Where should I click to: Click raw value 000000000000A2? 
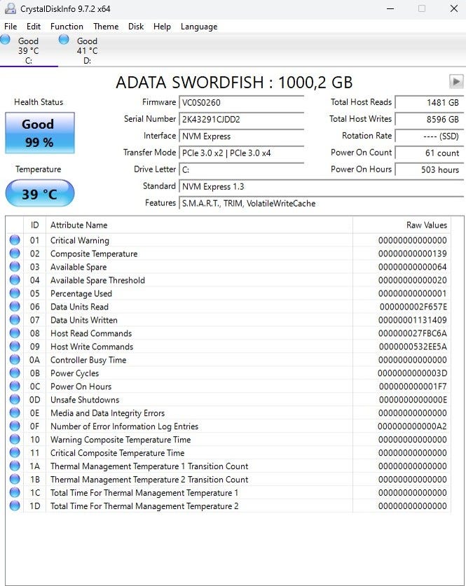[x=412, y=426]
